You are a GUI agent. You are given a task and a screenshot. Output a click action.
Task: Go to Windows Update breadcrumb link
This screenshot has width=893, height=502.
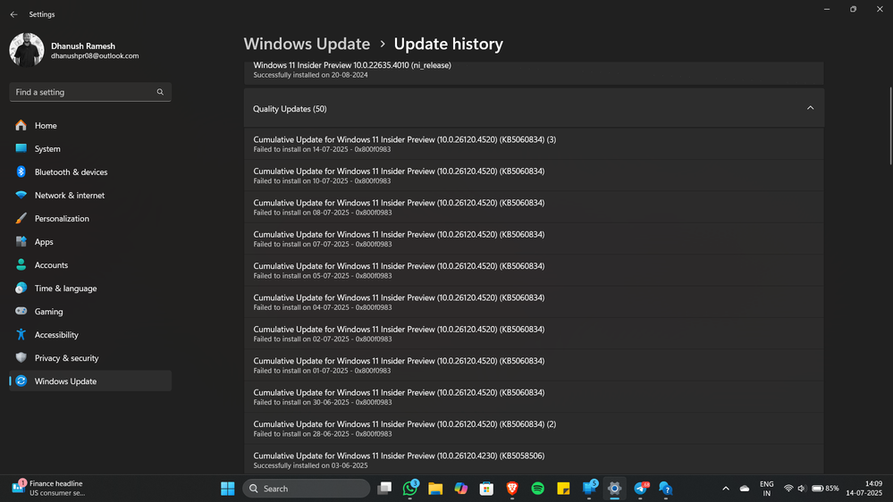(x=307, y=44)
